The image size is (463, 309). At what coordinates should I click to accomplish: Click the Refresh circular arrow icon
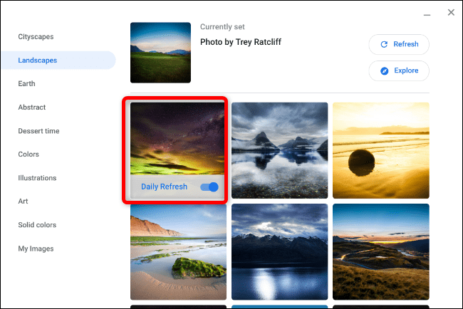click(384, 44)
